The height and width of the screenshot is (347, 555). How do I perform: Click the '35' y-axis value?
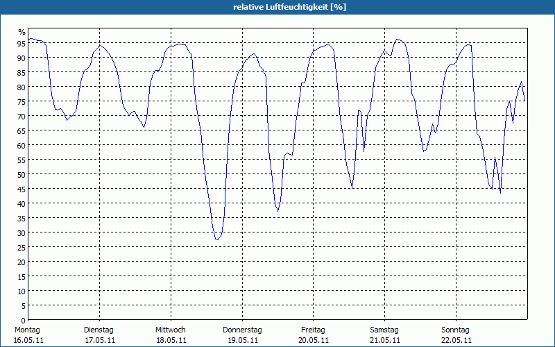(x=22, y=218)
